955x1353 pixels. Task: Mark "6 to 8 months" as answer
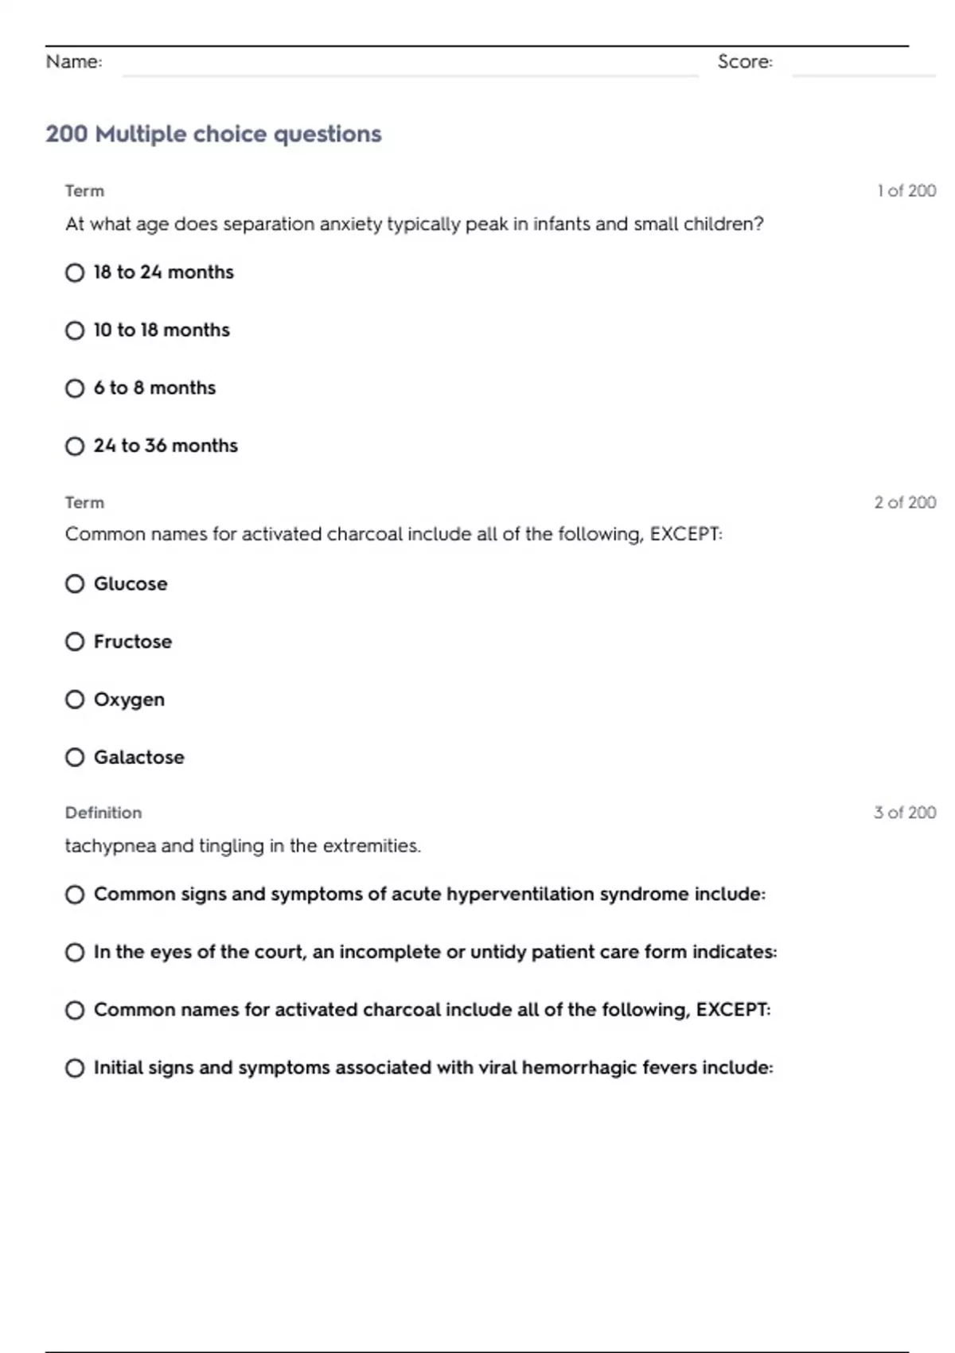(75, 388)
